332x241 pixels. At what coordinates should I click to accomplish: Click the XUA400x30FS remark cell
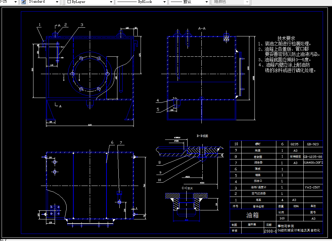click(313, 163)
